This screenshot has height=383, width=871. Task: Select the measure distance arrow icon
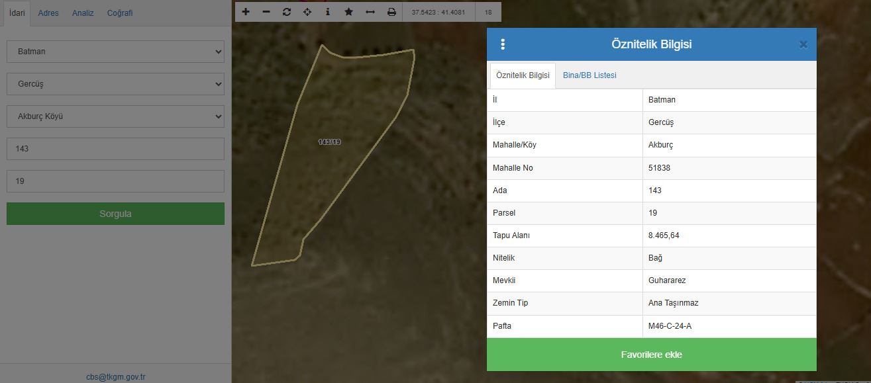click(370, 12)
